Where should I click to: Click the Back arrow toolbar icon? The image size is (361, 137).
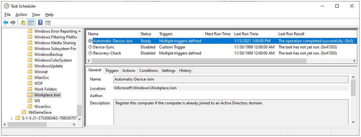pyautogui.click(x=5, y=22)
